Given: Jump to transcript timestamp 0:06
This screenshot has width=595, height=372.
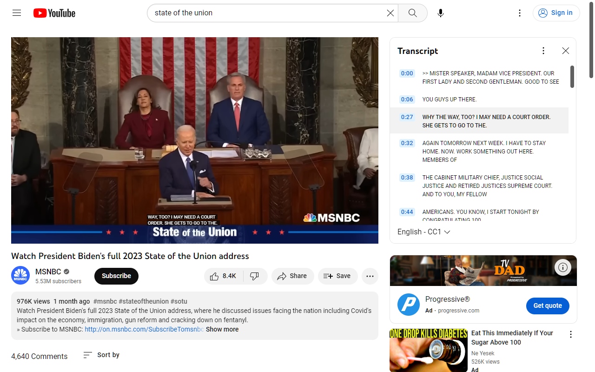Looking at the screenshot, I should 407,100.
